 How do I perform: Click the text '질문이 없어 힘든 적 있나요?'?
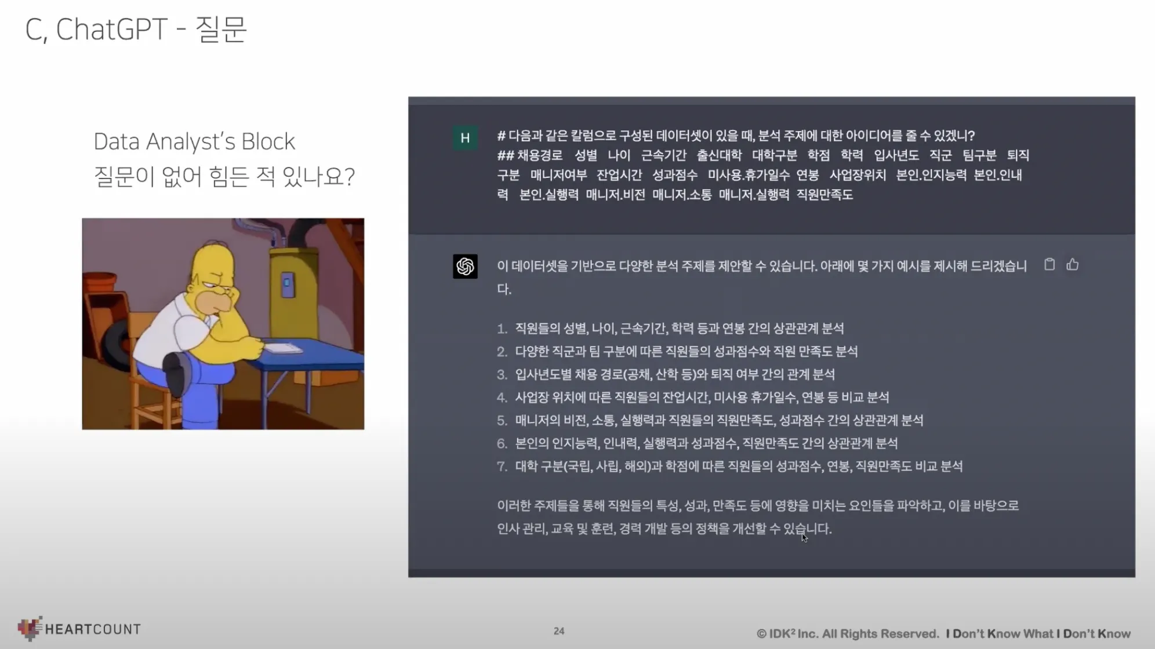coord(224,176)
